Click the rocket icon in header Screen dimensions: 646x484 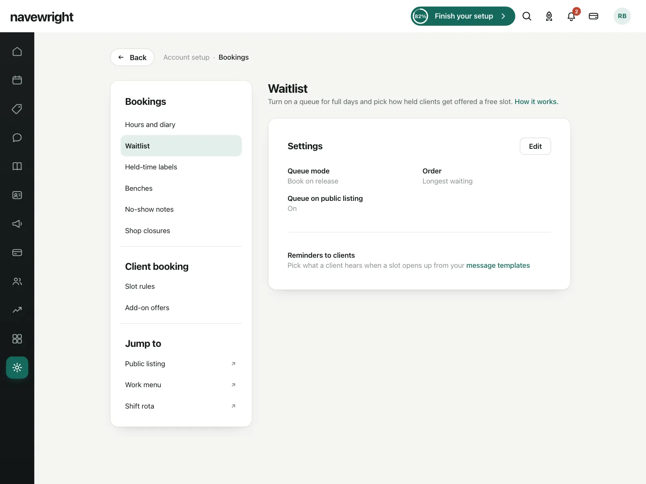click(x=549, y=16)
